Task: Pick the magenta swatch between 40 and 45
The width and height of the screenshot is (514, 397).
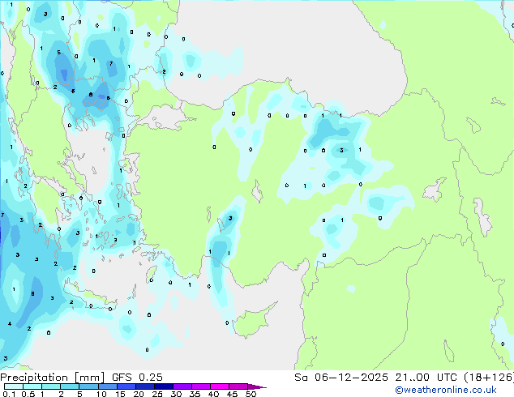Action: [220, 386]
